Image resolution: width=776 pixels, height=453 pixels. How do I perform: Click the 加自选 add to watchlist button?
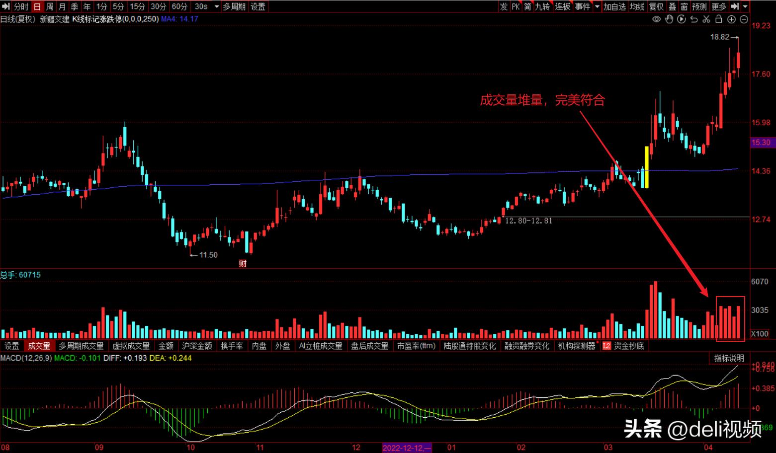pos(614,6)
